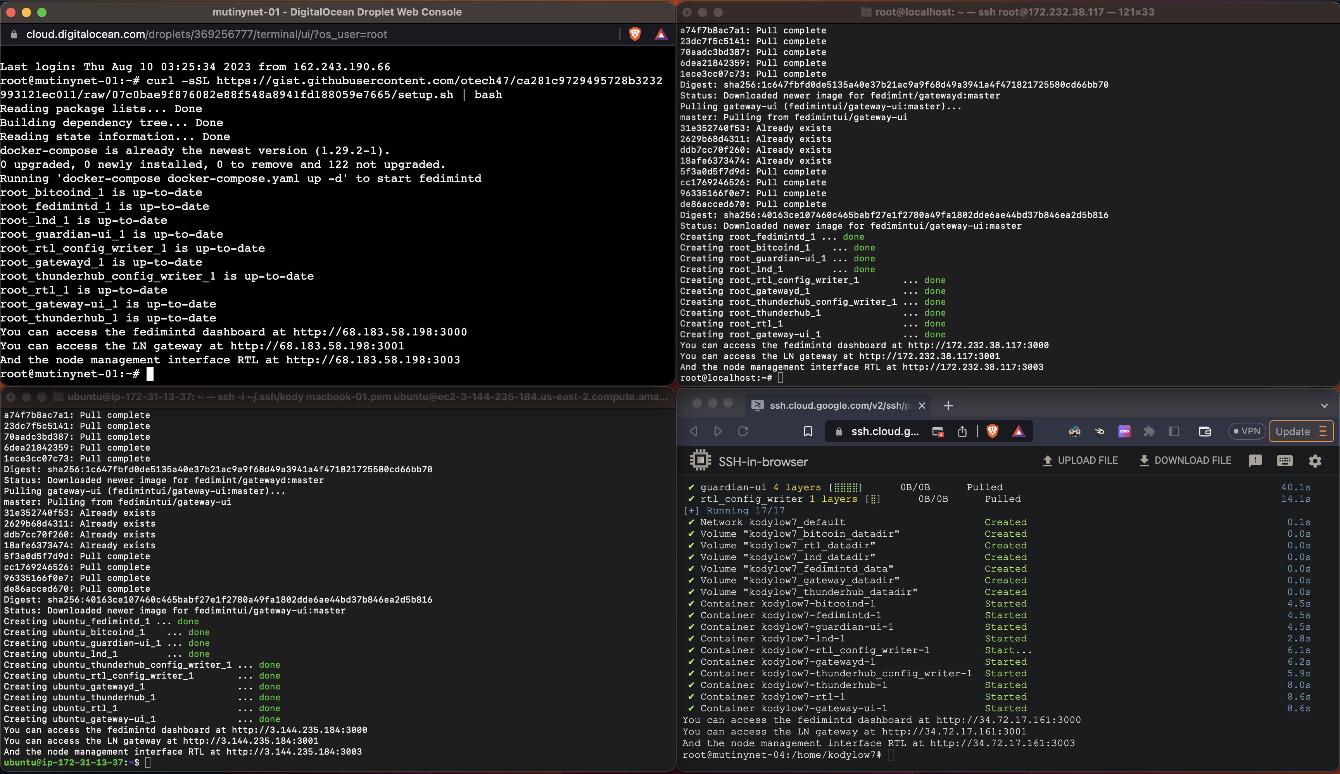This screenshot has width=1340, height=774.
Task: Close the ssh.cloud.google.com tab
Action: point(922,406)
